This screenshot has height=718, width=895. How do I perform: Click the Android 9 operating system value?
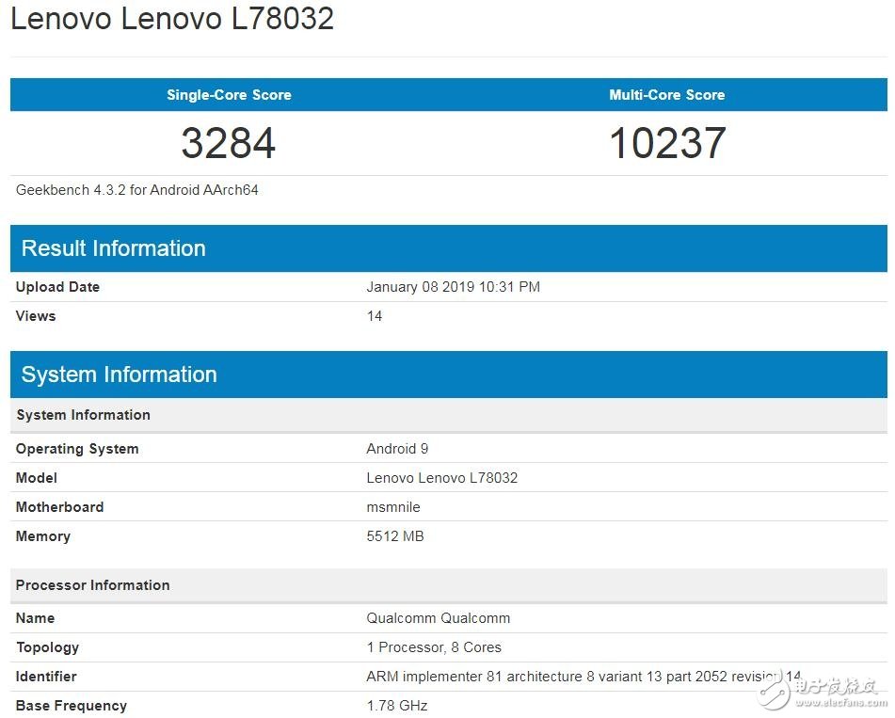click(397, 449)
